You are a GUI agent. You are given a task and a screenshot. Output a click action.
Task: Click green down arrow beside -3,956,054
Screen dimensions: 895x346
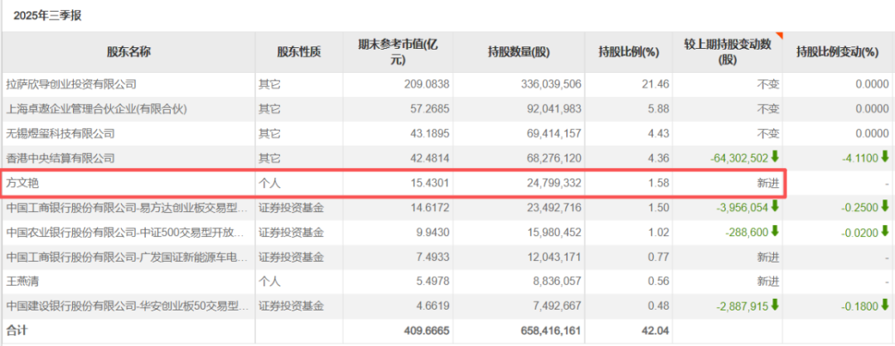pos(775,206)
